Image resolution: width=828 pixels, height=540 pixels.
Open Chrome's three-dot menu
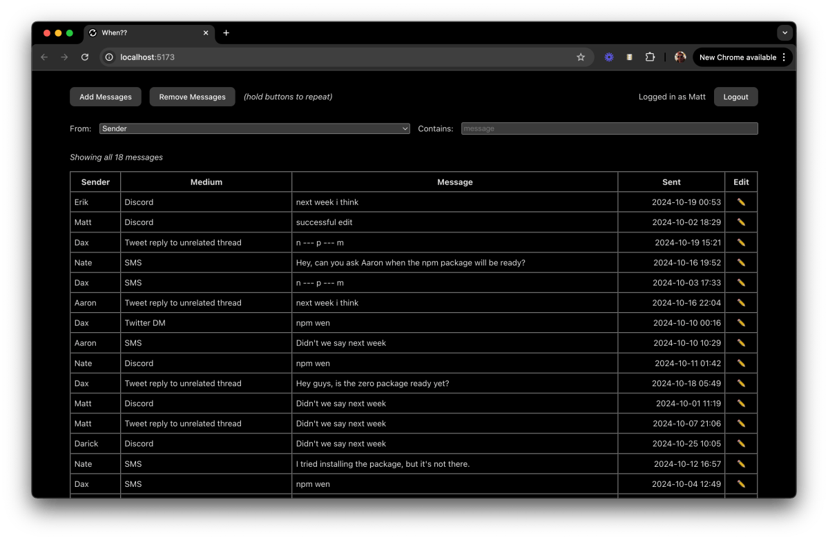click(784, 57)
